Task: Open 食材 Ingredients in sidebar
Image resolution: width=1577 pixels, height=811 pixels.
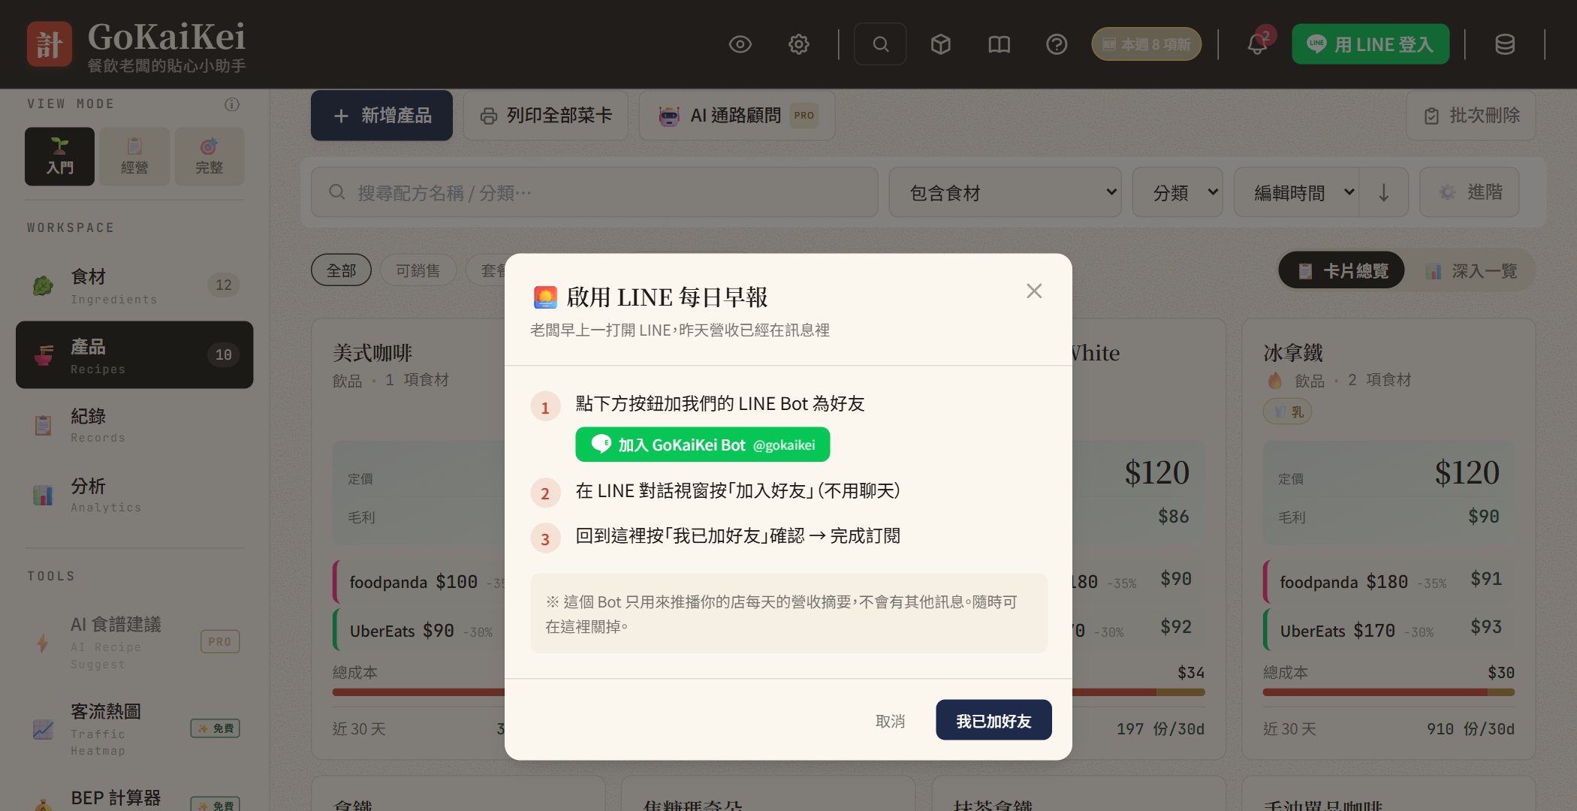Action: (x=134, y=285)
